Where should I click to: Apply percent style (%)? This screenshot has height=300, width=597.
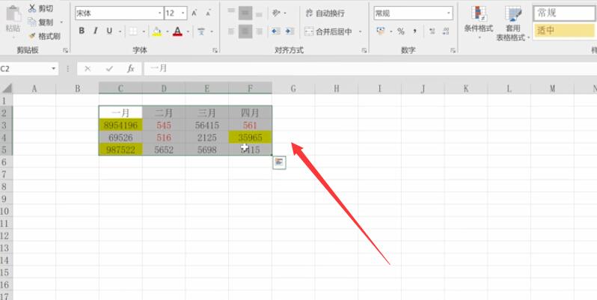point(401,31)
